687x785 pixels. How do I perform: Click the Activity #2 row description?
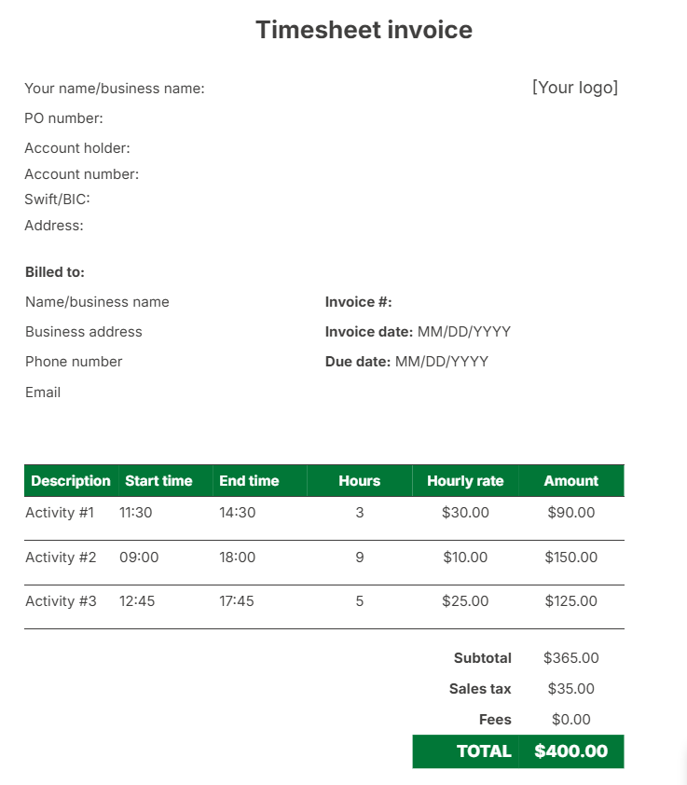[x=61, y=558]
